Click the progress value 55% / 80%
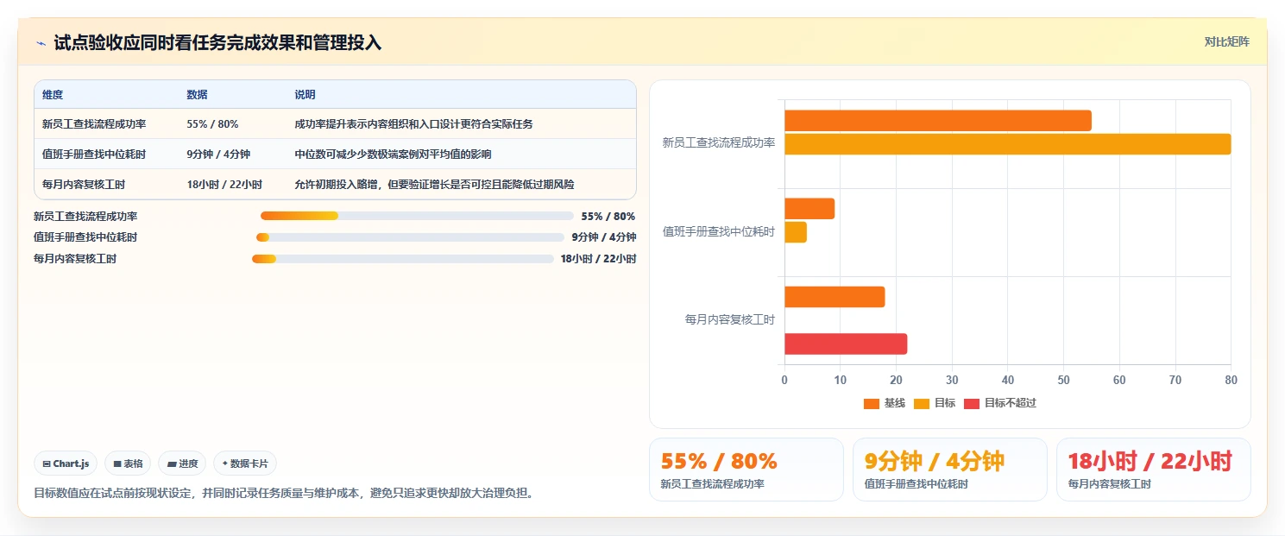Viewport: 1285px width, 536px height. point(608,217)
